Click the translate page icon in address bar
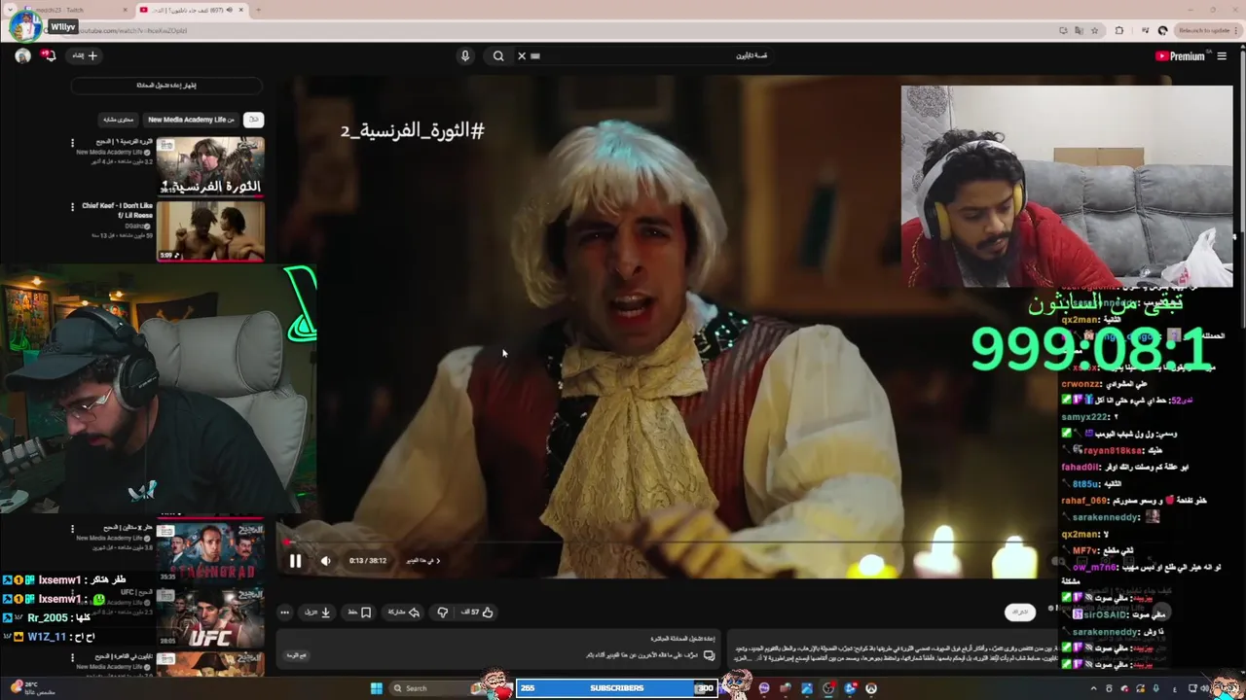Screen dimensions: 1246x700 point(1079,30)
